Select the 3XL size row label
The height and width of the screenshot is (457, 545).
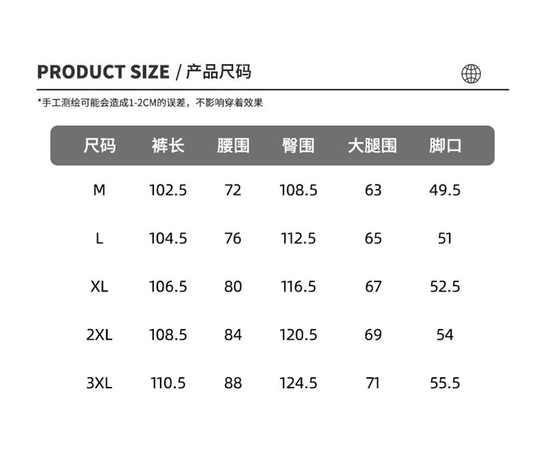[99, 383]
